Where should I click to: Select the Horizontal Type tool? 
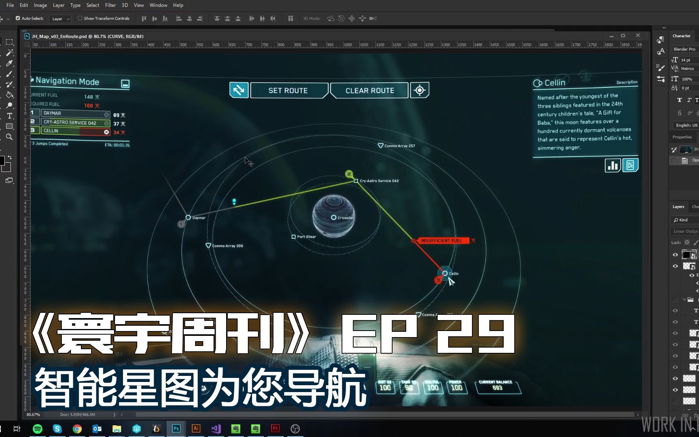(x=9, y=116)
